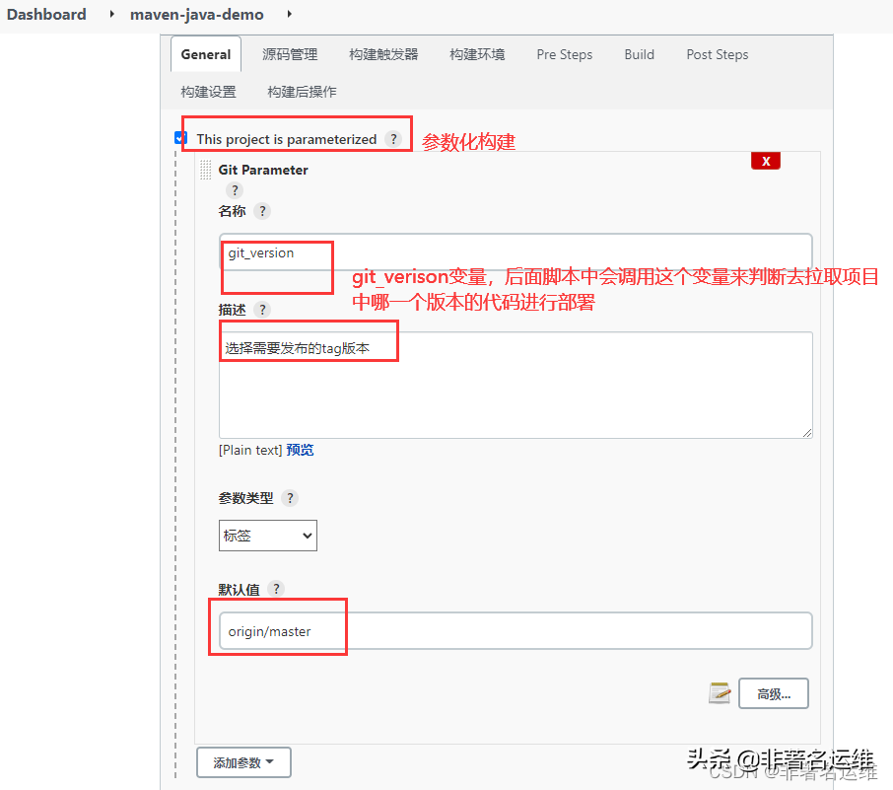Toggle the "This project is parameterized" checkbox
The height and width of the screenshot is (790, 893).
pos(179,137)
